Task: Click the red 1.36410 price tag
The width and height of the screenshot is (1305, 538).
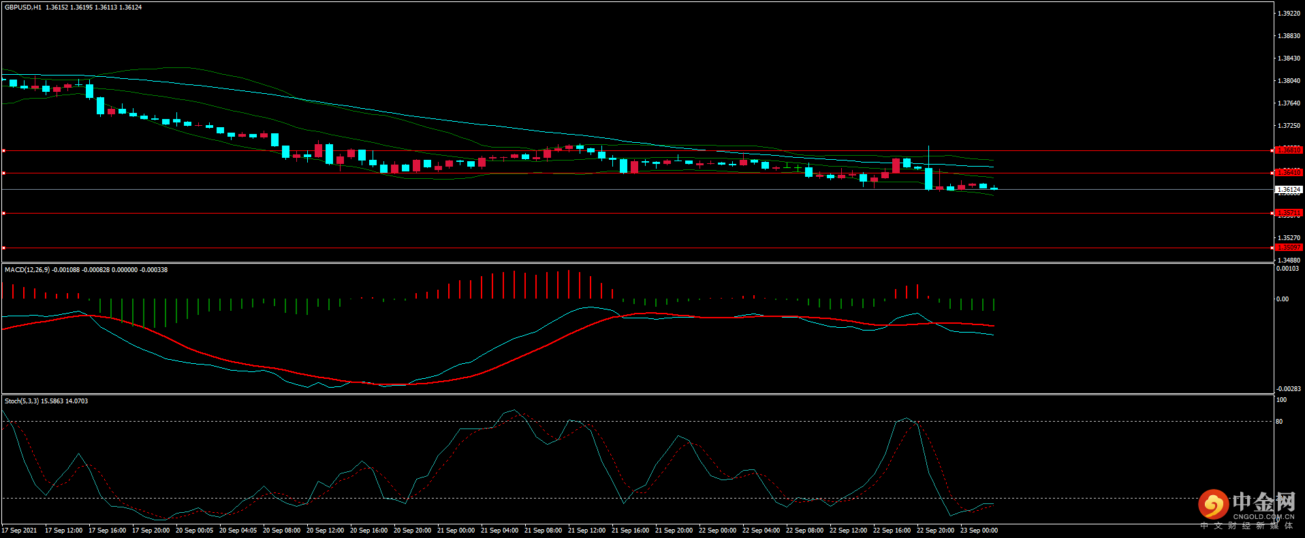Action: point(1289,173)
